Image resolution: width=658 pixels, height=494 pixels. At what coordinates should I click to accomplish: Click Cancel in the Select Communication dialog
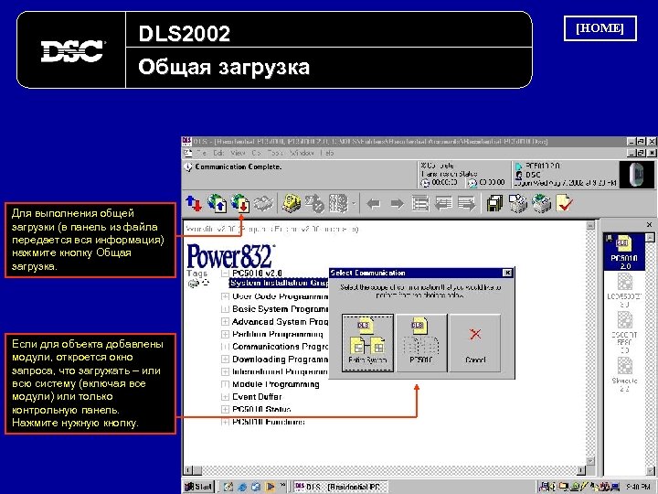tap(475, 343)
